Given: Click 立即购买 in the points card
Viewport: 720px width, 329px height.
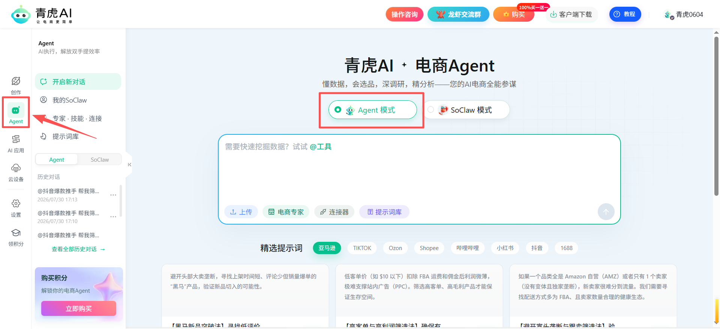Looking at the screenshot, I should [79, 308].
